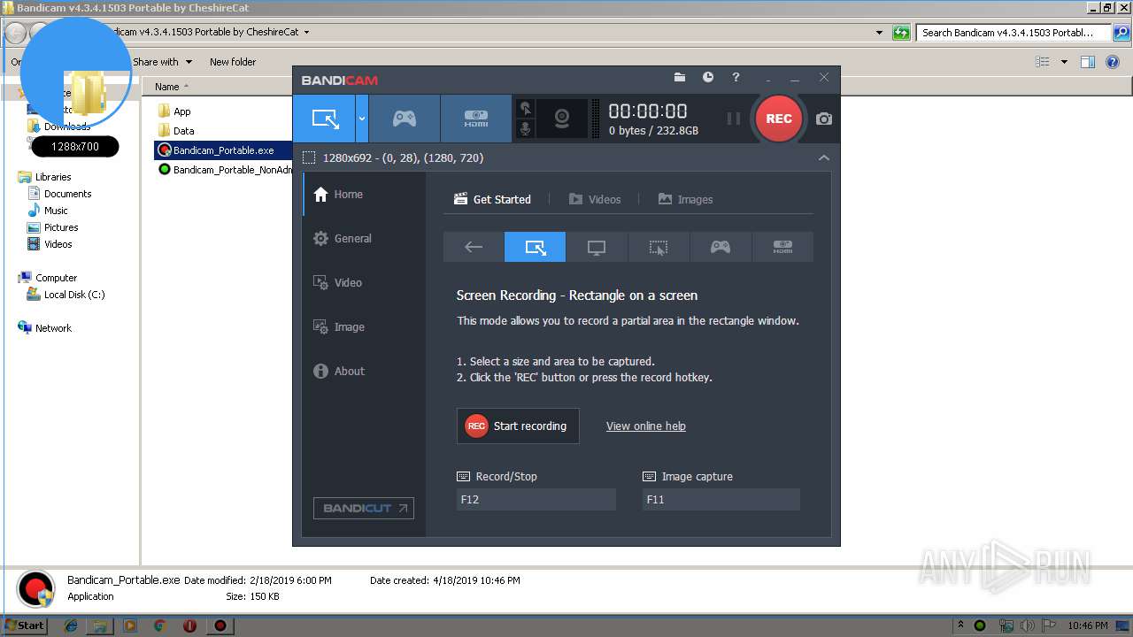Open the Data folder in Explorer
1133x637 pixels.
(x=176, y=130)
